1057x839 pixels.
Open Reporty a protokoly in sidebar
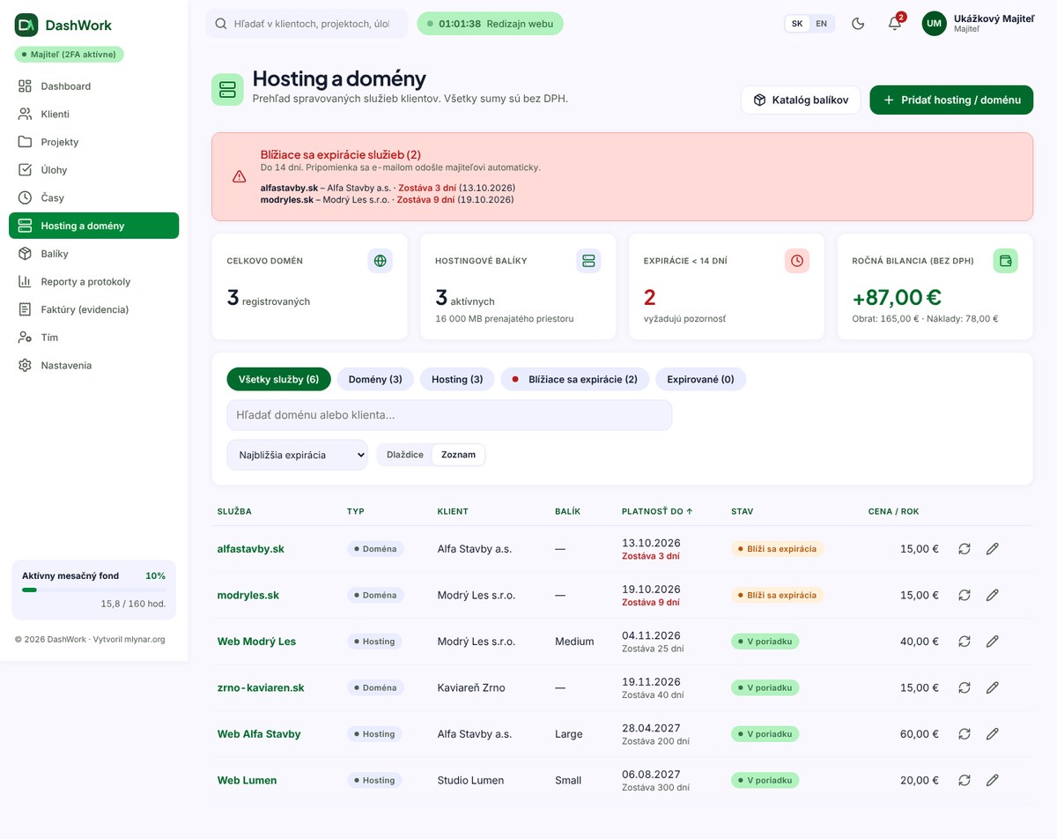[93, 282]
